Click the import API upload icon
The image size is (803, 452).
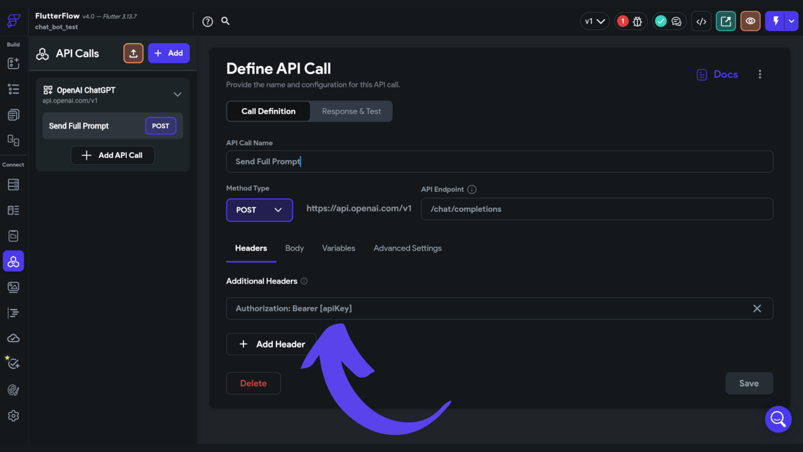[x=133, y=53]
